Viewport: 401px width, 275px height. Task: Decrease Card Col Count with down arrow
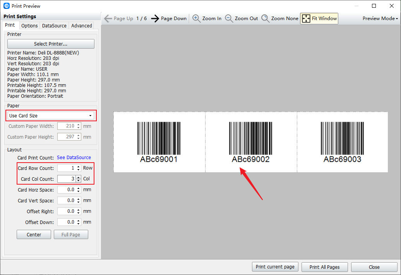[x=79, y=181]
